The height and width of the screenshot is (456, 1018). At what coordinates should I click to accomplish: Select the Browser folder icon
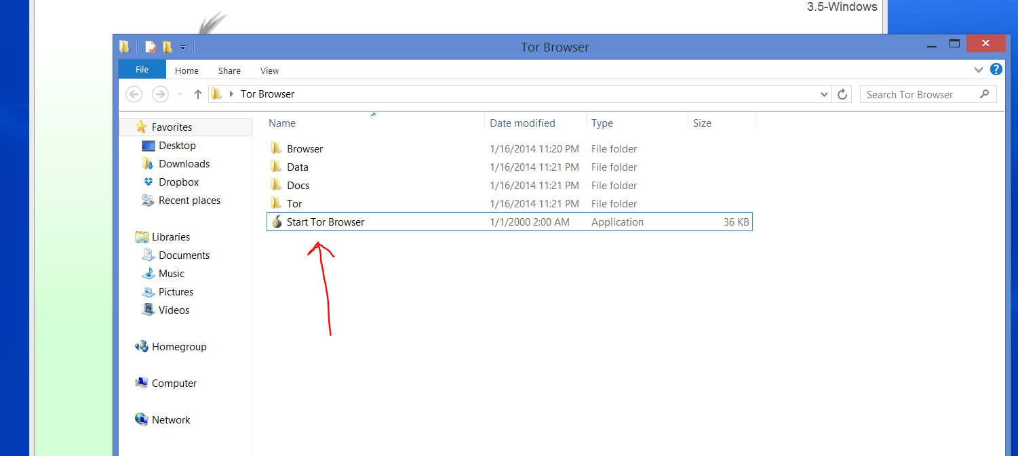[x=276, y=148]
